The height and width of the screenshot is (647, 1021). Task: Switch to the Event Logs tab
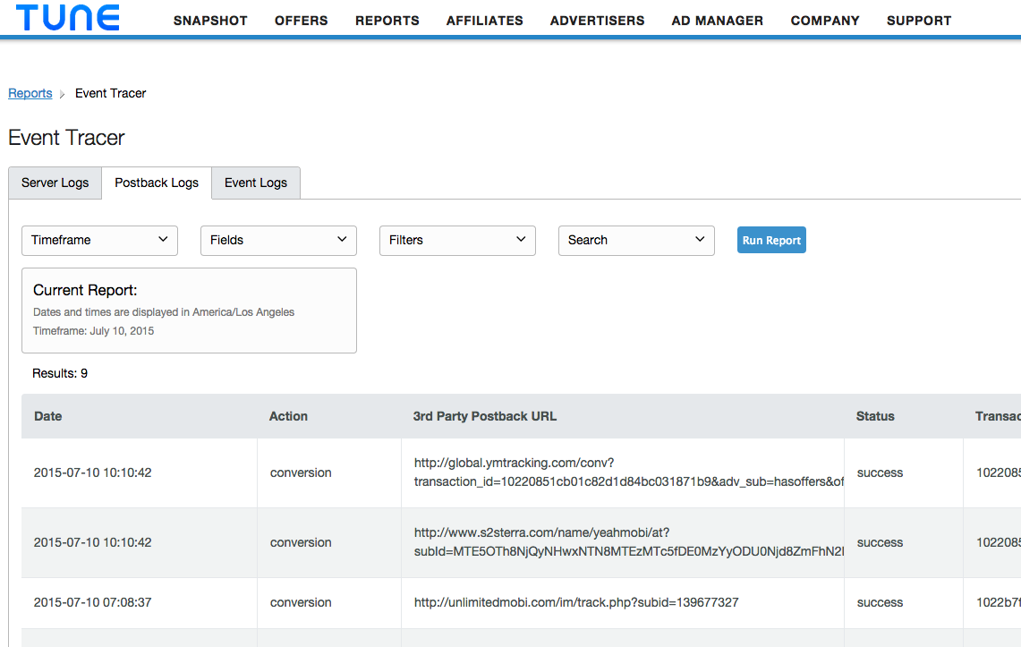pyautogui.click(x=256, y=183)
